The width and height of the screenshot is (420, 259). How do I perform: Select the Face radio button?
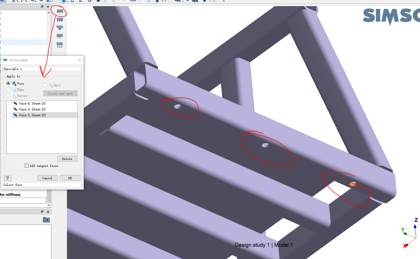[x=8, y=83]
